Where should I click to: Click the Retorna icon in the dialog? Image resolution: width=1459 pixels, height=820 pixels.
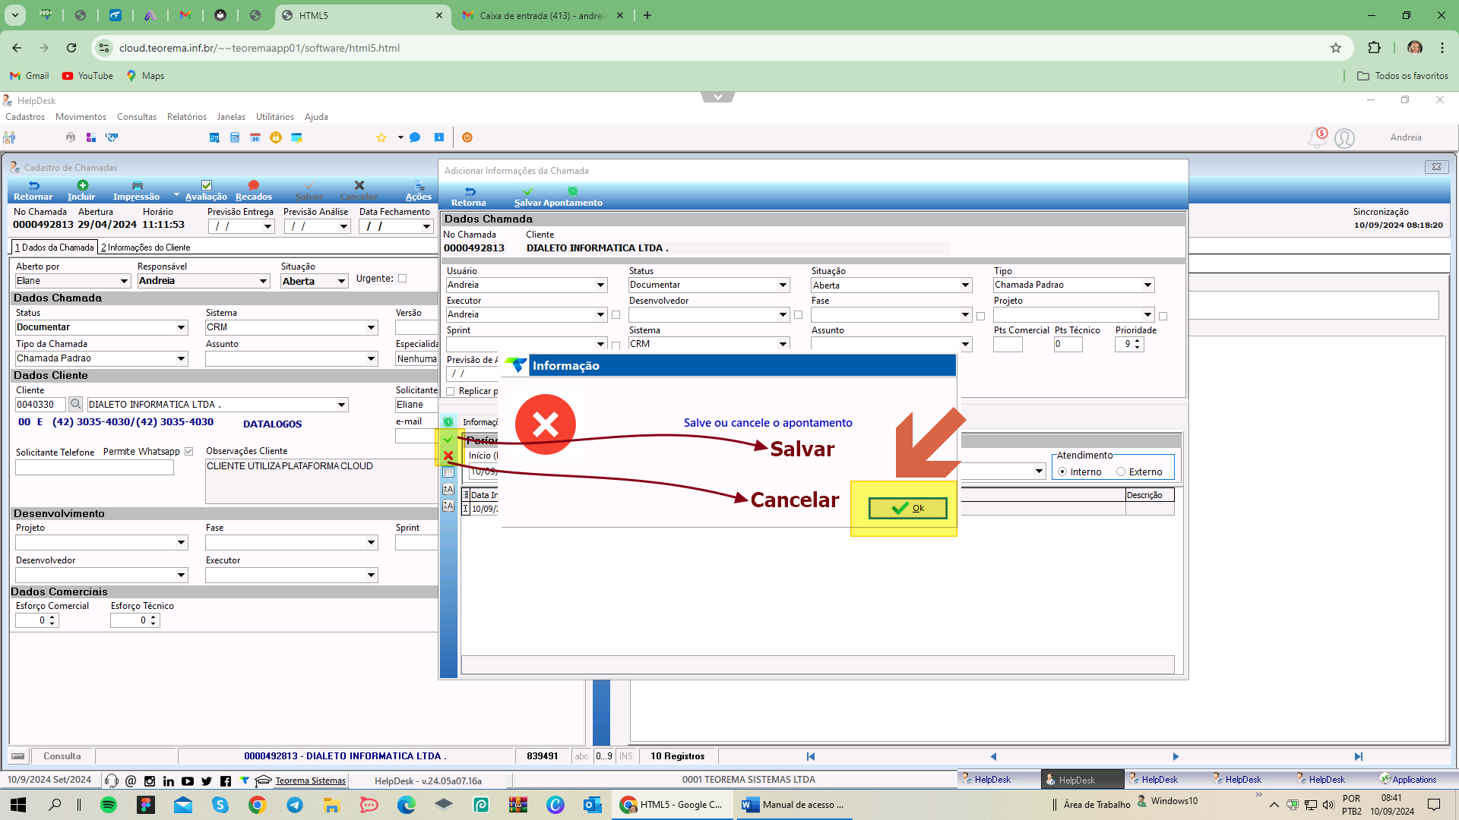click(470, 192)
